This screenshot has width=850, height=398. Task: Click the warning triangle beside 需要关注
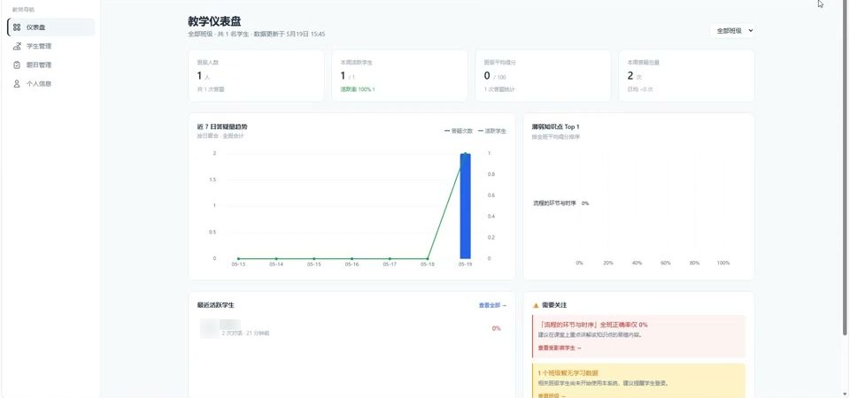point(537,305)
